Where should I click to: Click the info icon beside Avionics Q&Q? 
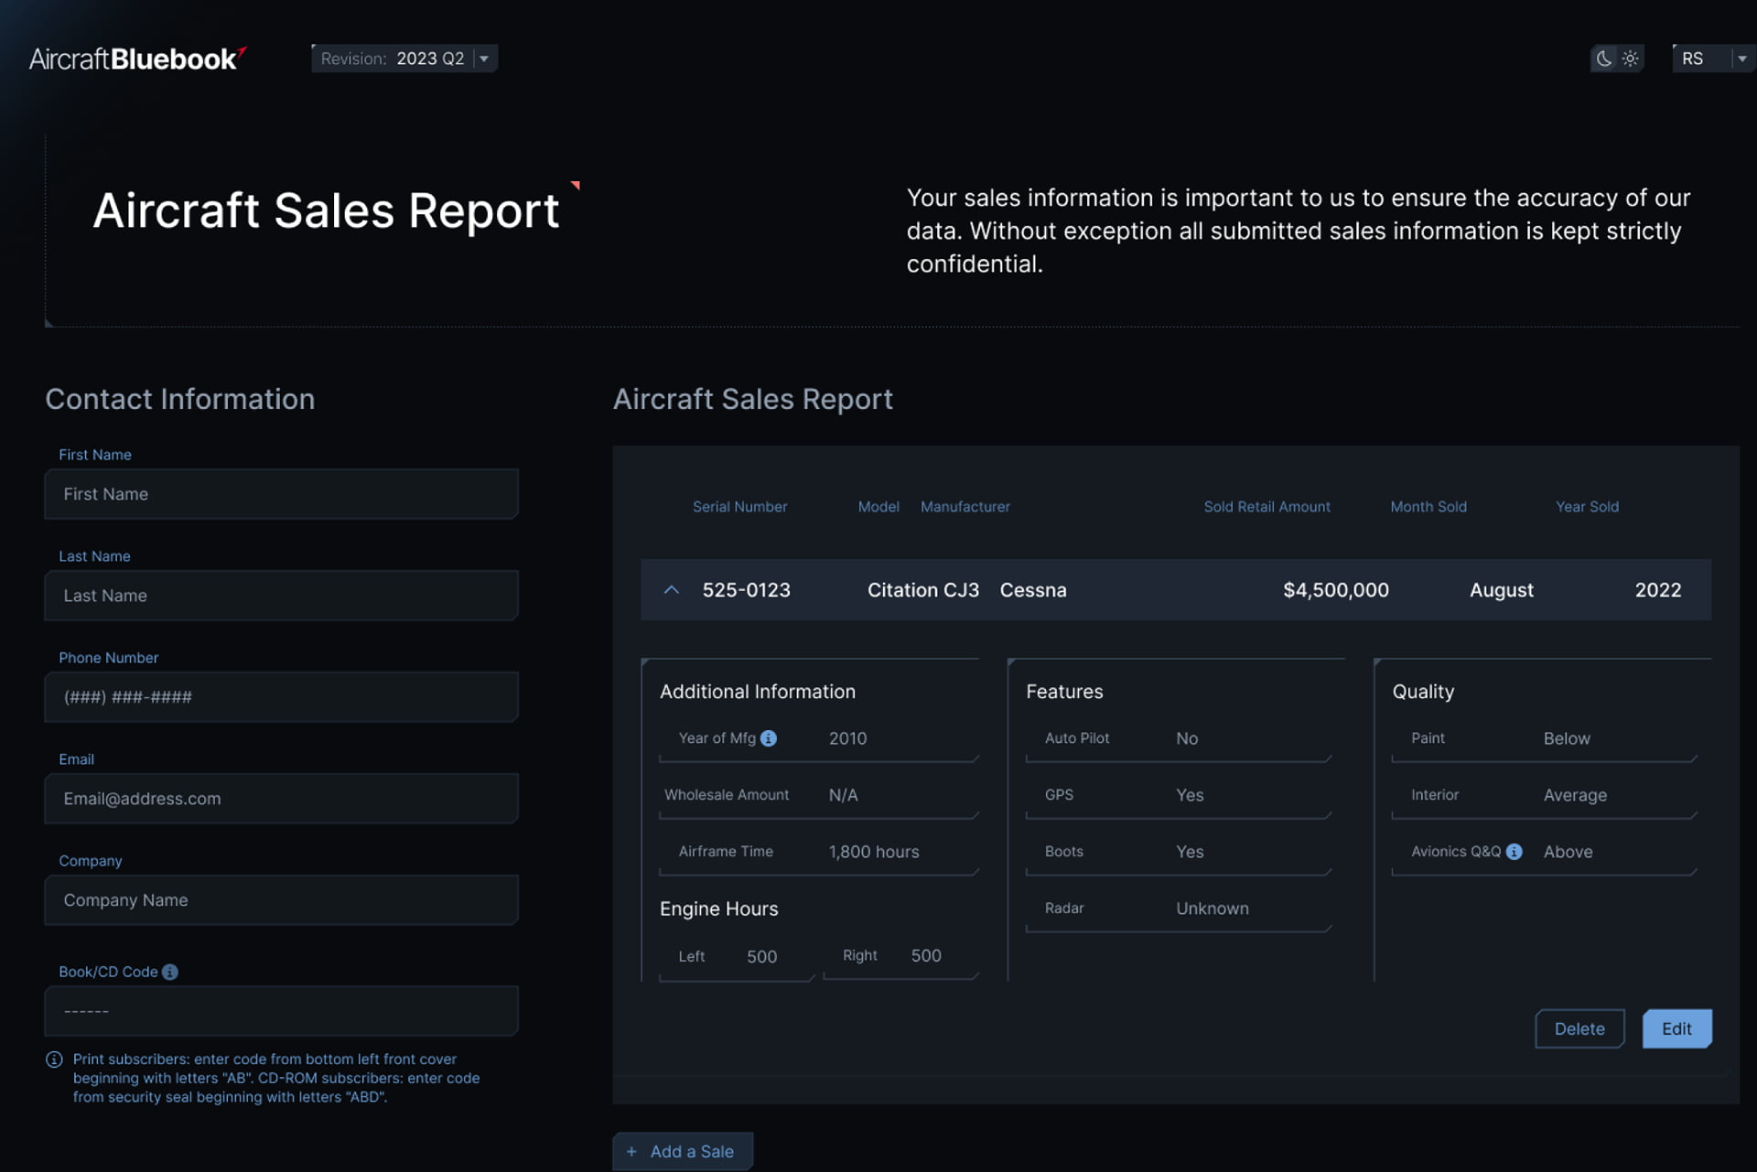point(1515,852)
